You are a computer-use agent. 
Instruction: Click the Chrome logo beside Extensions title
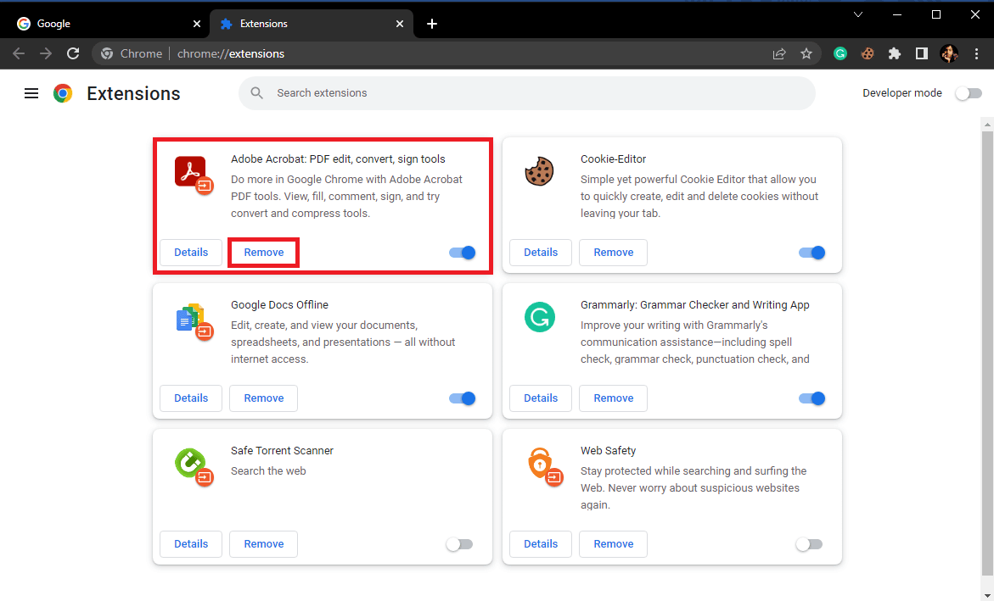63,93
